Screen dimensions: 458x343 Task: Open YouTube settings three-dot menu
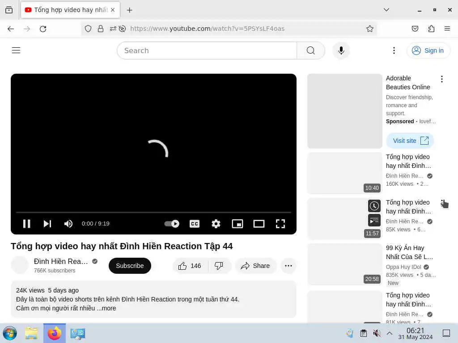pyautogui.click(x=394, y=50)
